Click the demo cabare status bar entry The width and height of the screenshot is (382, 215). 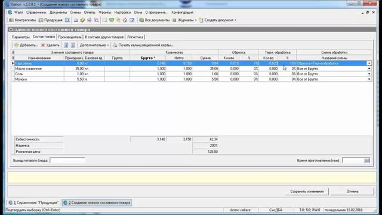[240, 210]
